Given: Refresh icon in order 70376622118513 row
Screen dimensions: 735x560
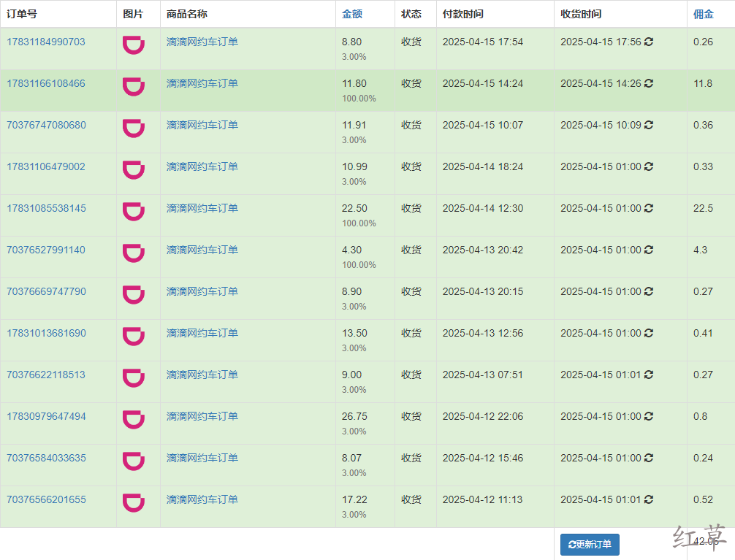Looking at the screenshot, I should [649, 375].
